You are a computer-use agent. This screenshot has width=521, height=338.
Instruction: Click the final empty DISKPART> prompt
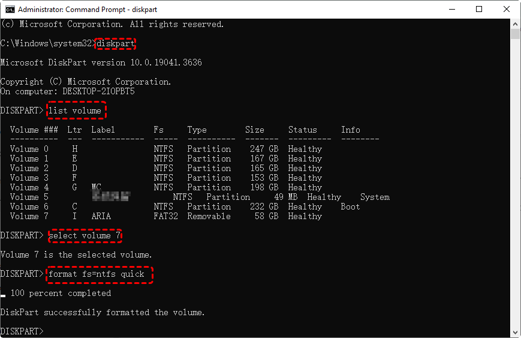[x=22, y=331]
